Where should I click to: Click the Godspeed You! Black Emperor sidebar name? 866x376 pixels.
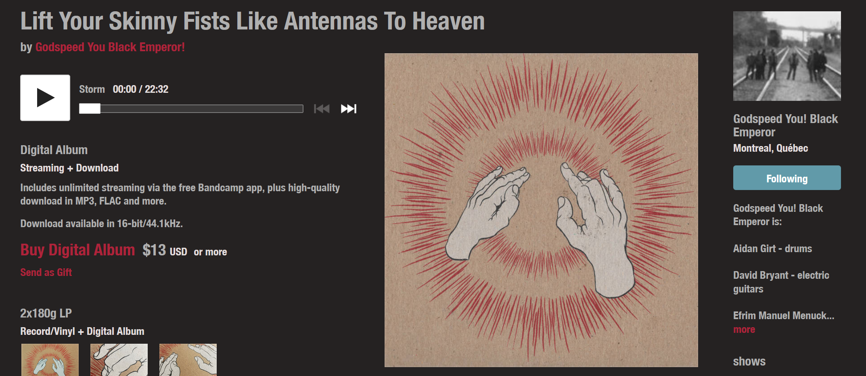[x=785, y=125]
